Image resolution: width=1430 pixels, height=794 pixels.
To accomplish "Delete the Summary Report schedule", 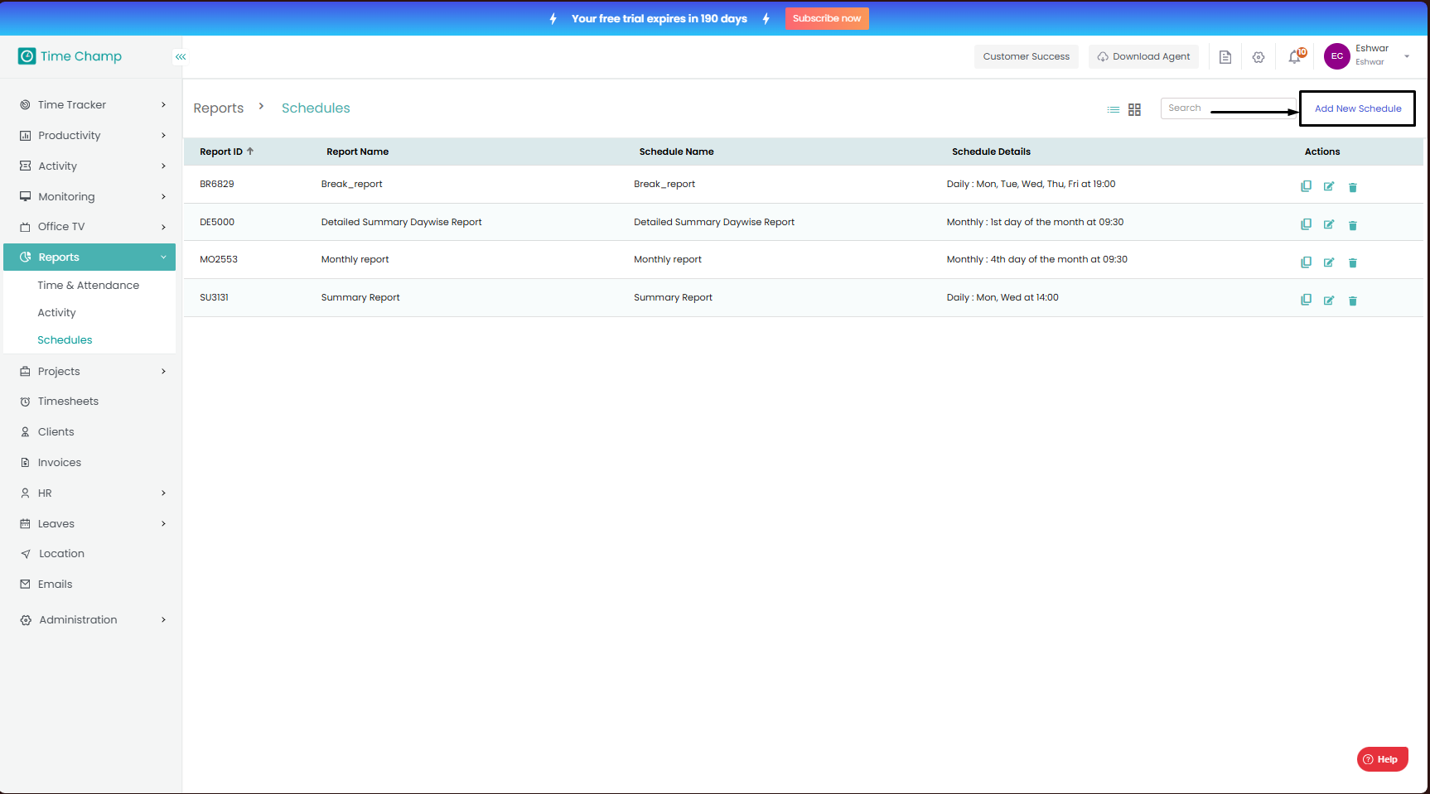I will pos(1353,301).
